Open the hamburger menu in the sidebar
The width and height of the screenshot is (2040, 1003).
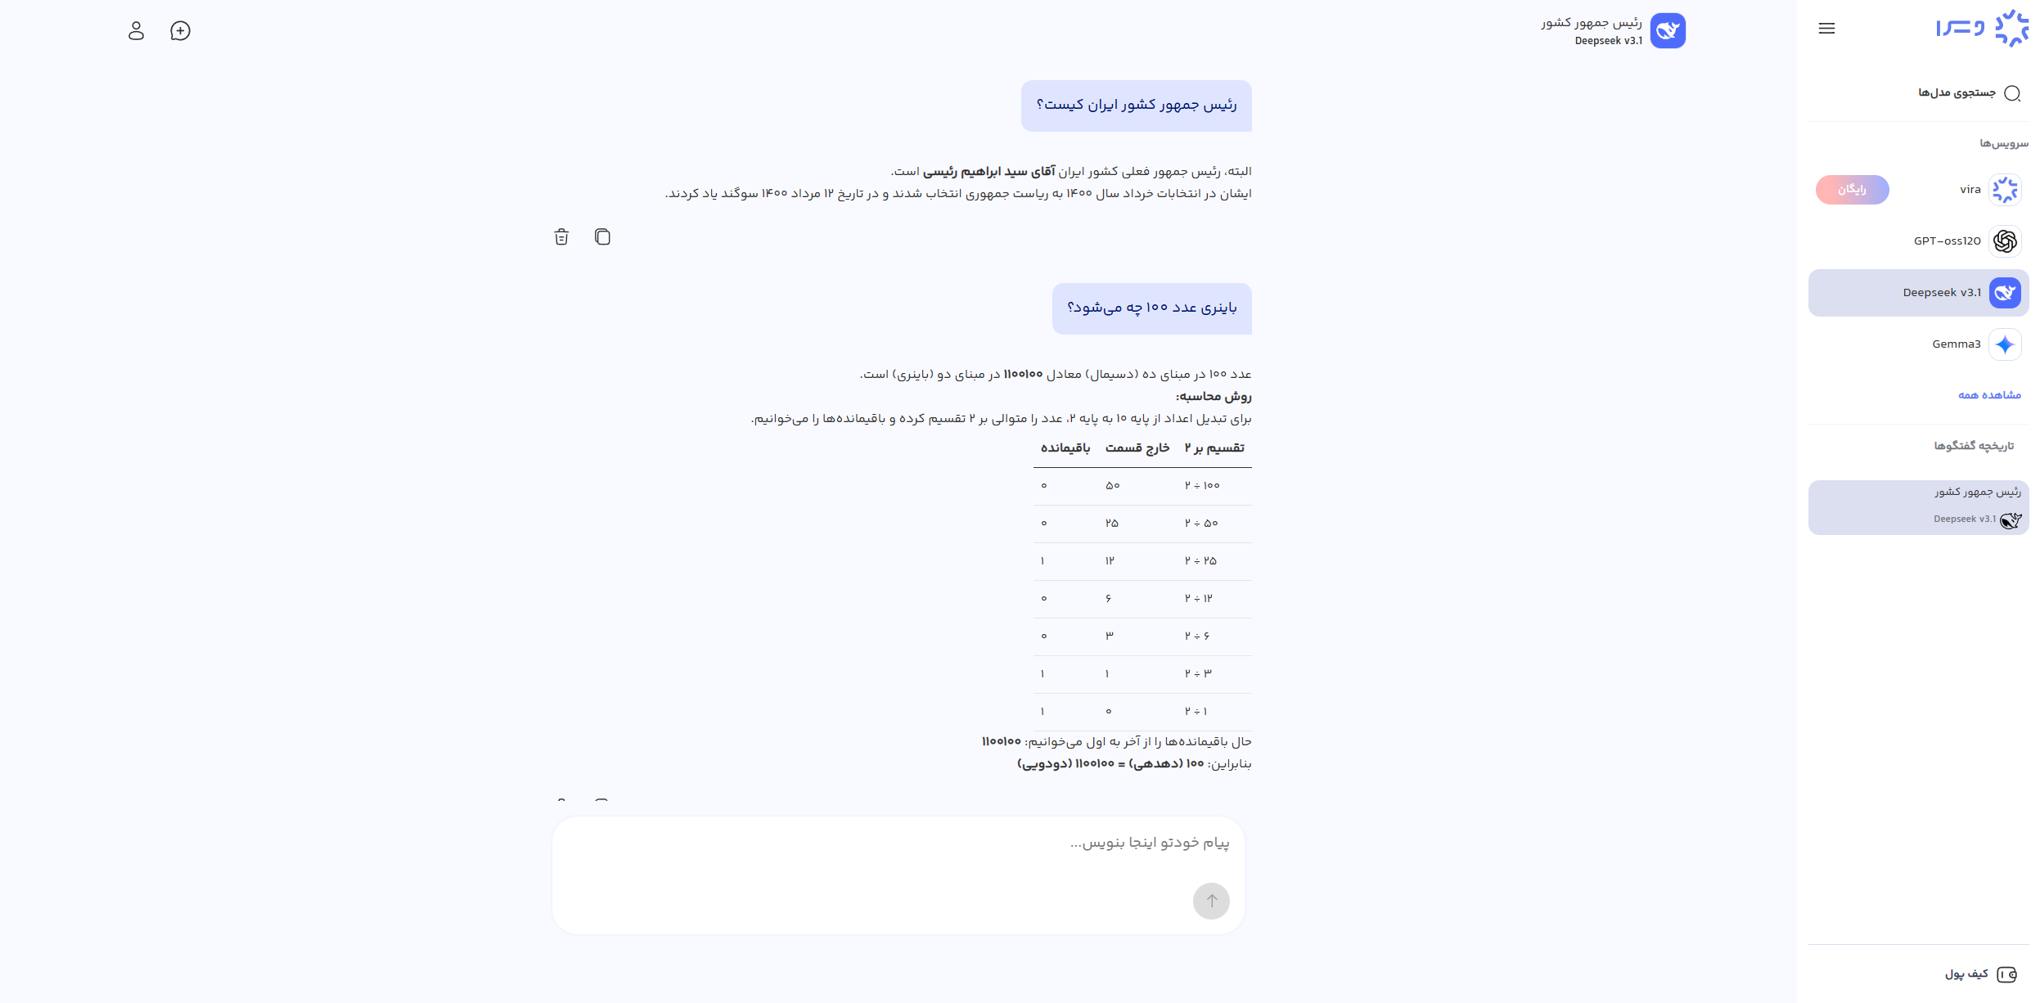pos(1826,28)
